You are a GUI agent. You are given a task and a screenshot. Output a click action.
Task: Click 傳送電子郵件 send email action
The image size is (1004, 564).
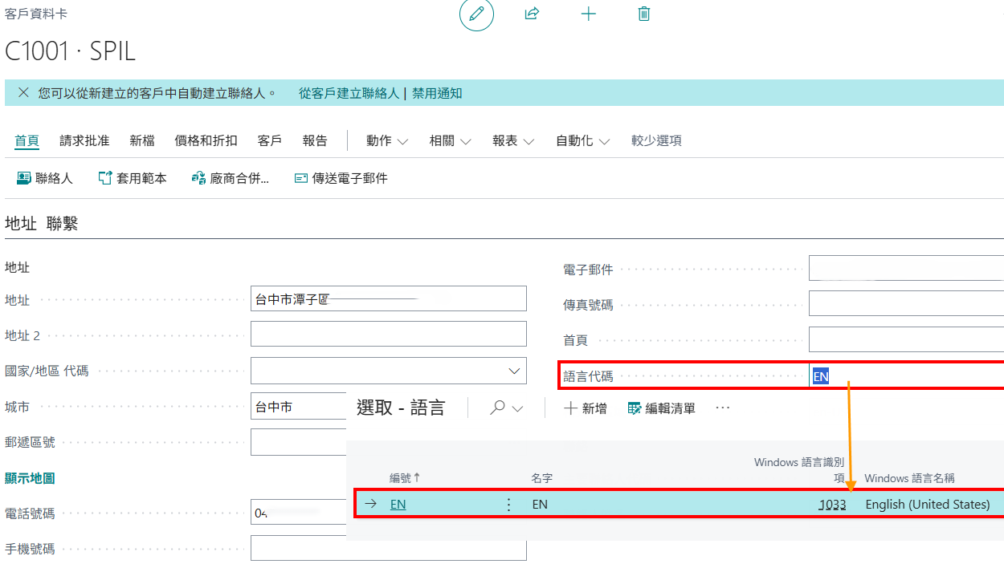(341, 178)
